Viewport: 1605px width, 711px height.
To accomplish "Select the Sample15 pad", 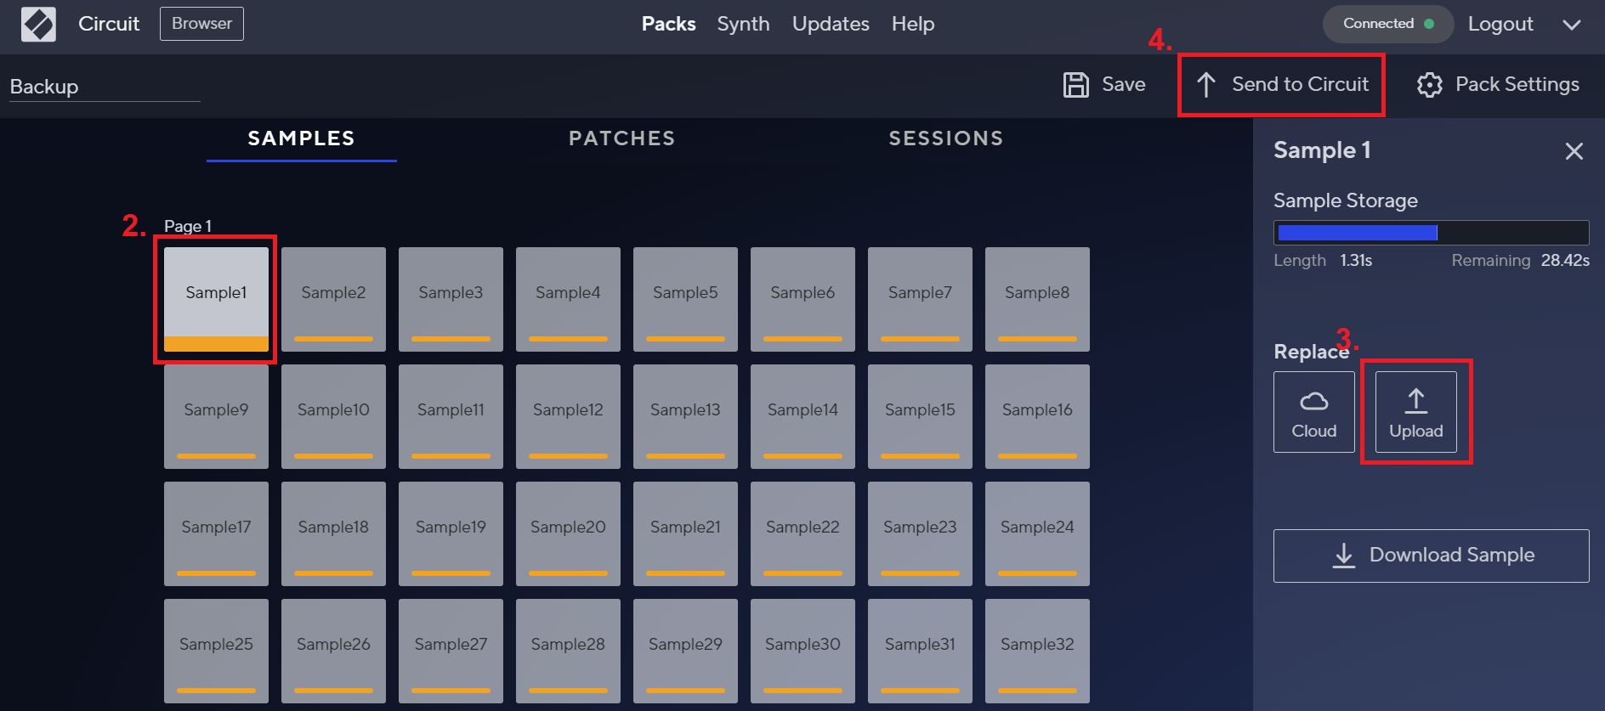I will 920,416.
